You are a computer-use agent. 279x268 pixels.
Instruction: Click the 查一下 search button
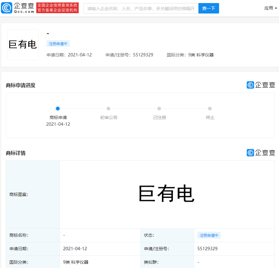(209, 8)
